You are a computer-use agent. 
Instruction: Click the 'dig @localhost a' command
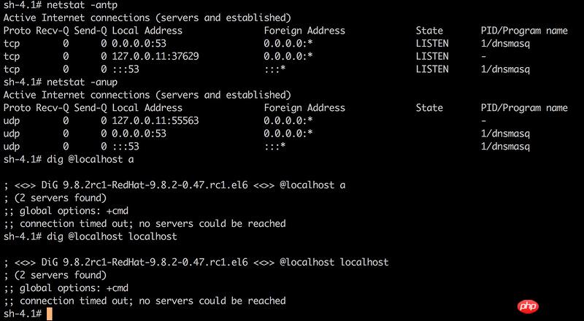pos(90,159)
